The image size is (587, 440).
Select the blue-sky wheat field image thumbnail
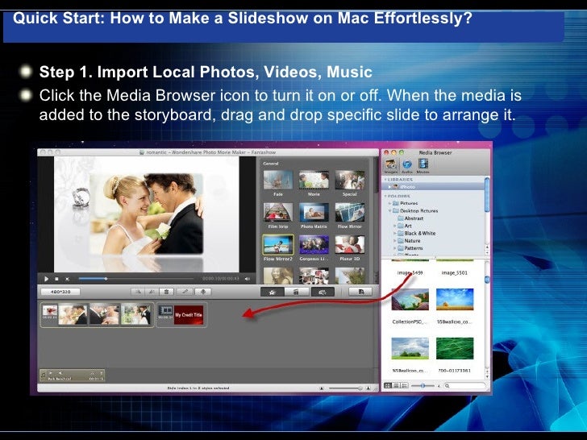pos(455,299)
